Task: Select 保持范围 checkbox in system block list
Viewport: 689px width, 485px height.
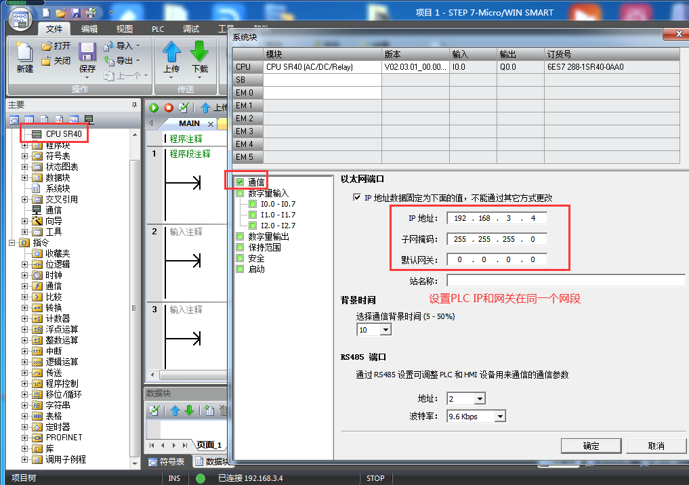Action: 240,247
